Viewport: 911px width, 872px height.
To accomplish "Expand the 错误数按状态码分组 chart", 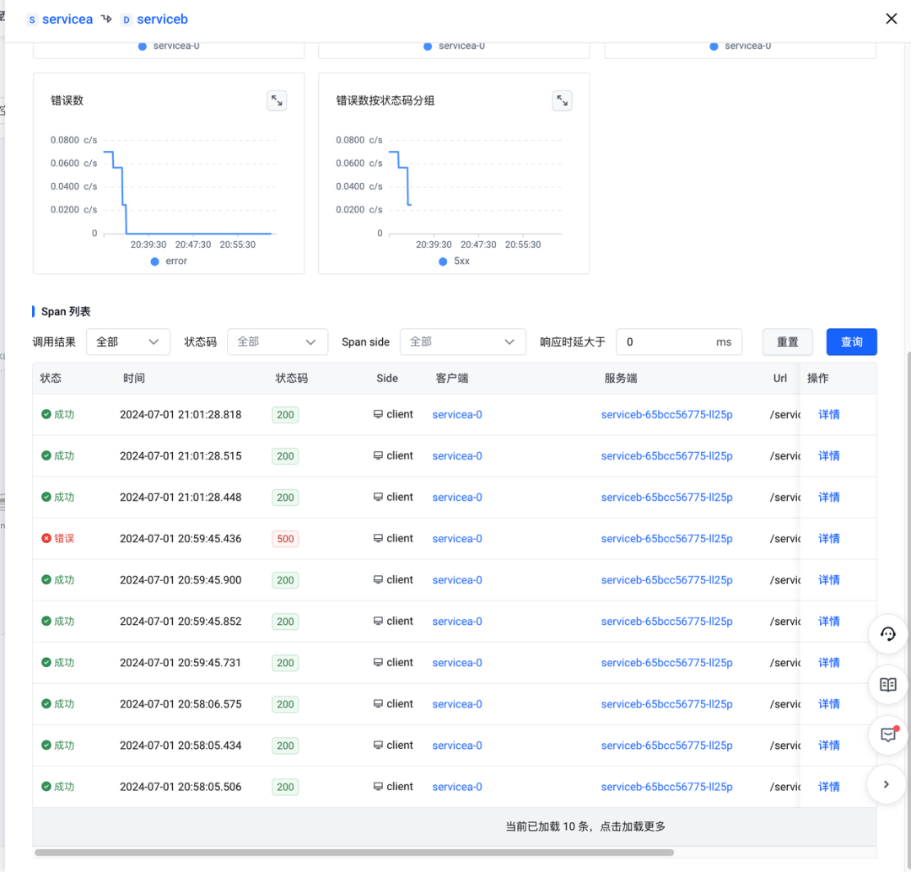I will pos(562,101).
